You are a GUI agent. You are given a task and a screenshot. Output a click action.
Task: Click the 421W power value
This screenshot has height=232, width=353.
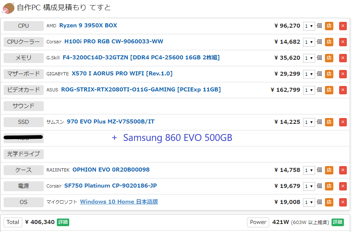click(x=281, y=222)
